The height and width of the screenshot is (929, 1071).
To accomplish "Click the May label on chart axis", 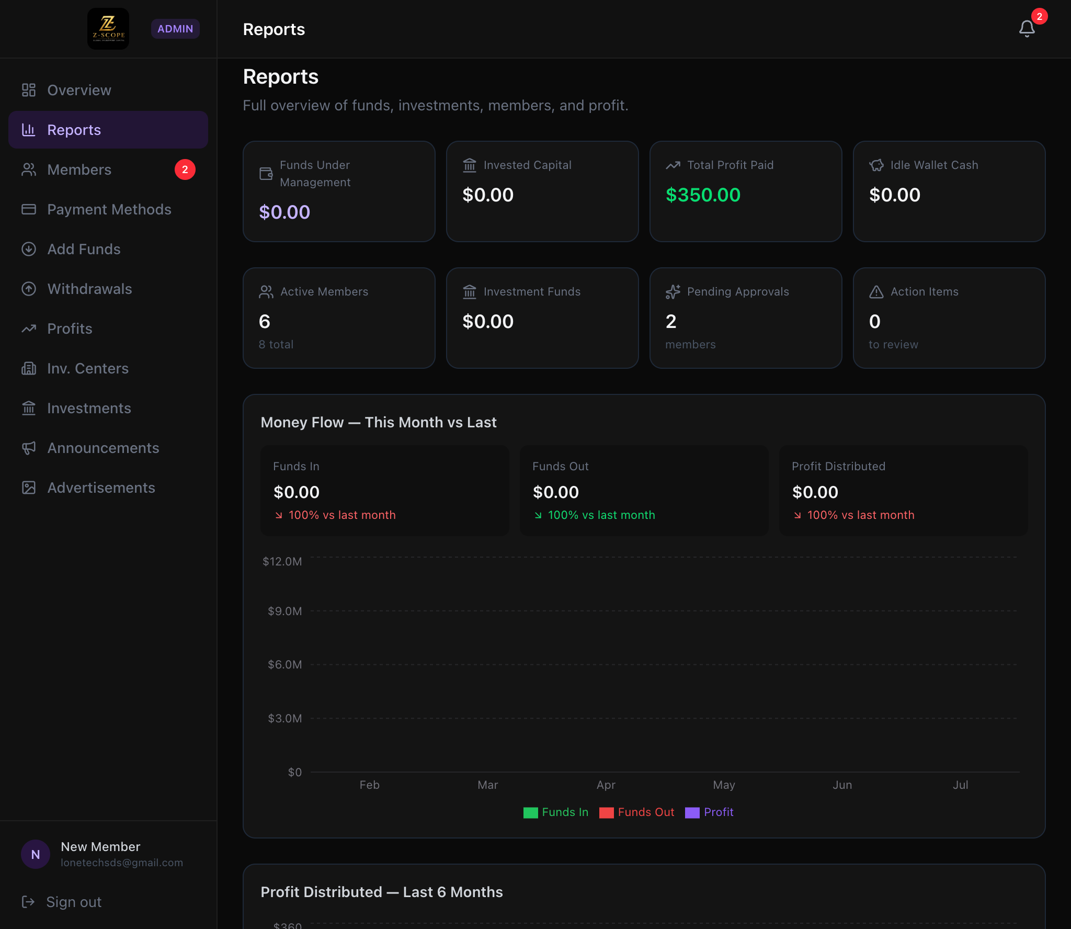I will [724, 785].
